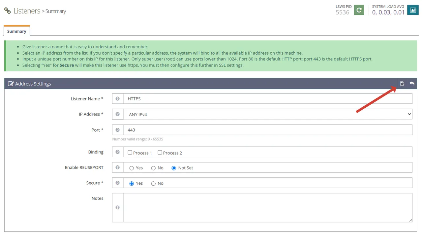Open the real-time stats chart icon
The image size is (422, 236).
point(413,10)
